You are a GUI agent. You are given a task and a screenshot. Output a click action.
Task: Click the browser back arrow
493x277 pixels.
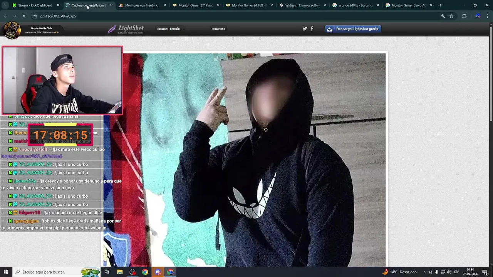5,16
